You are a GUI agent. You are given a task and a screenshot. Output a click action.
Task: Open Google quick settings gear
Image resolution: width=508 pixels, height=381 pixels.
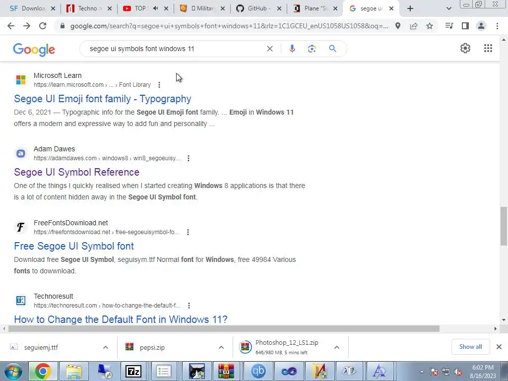coord(465,48)
